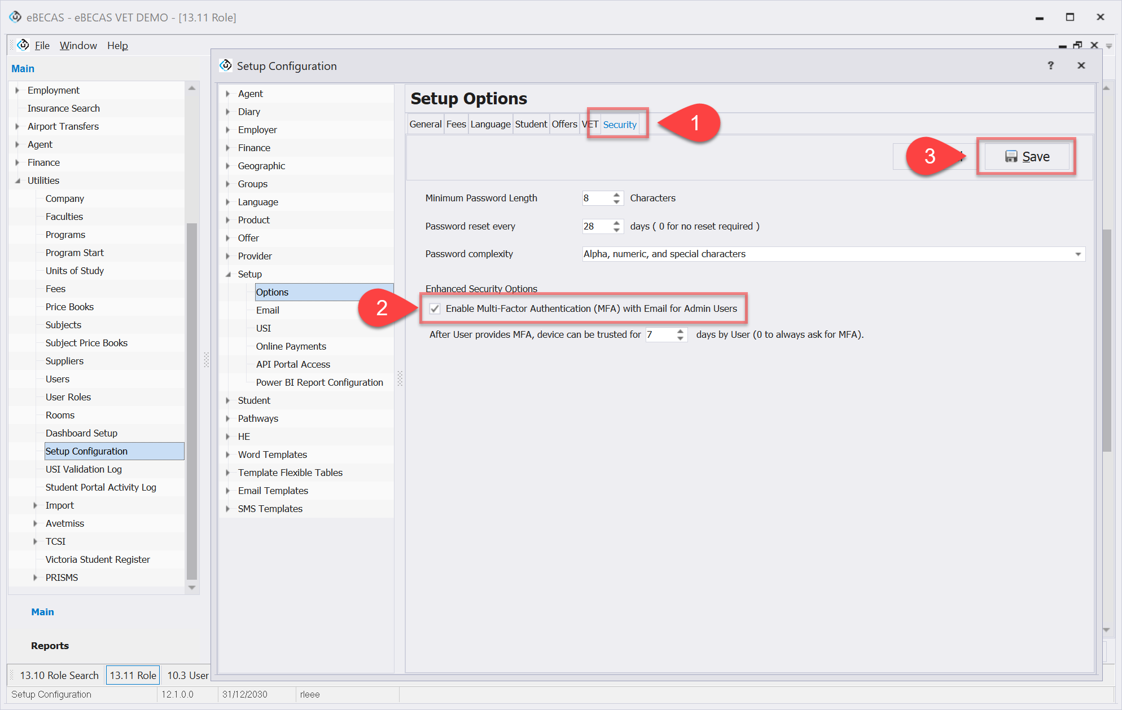Open the Window menu
Screen dimensions: 1122x710
click(x=78, y=46)
